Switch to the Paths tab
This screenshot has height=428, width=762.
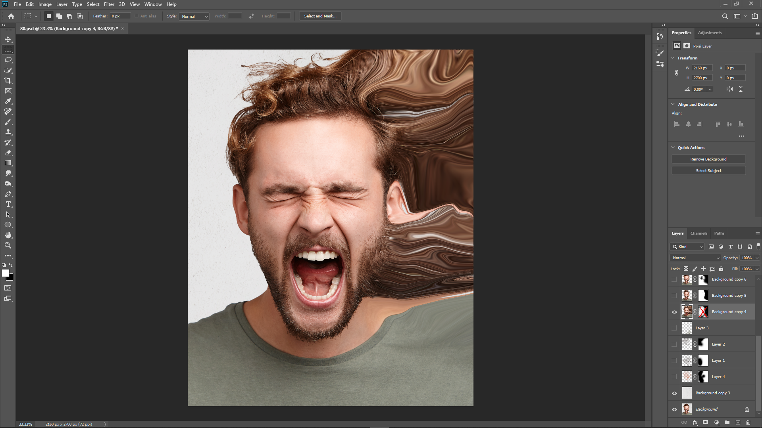tap(719, 233)
